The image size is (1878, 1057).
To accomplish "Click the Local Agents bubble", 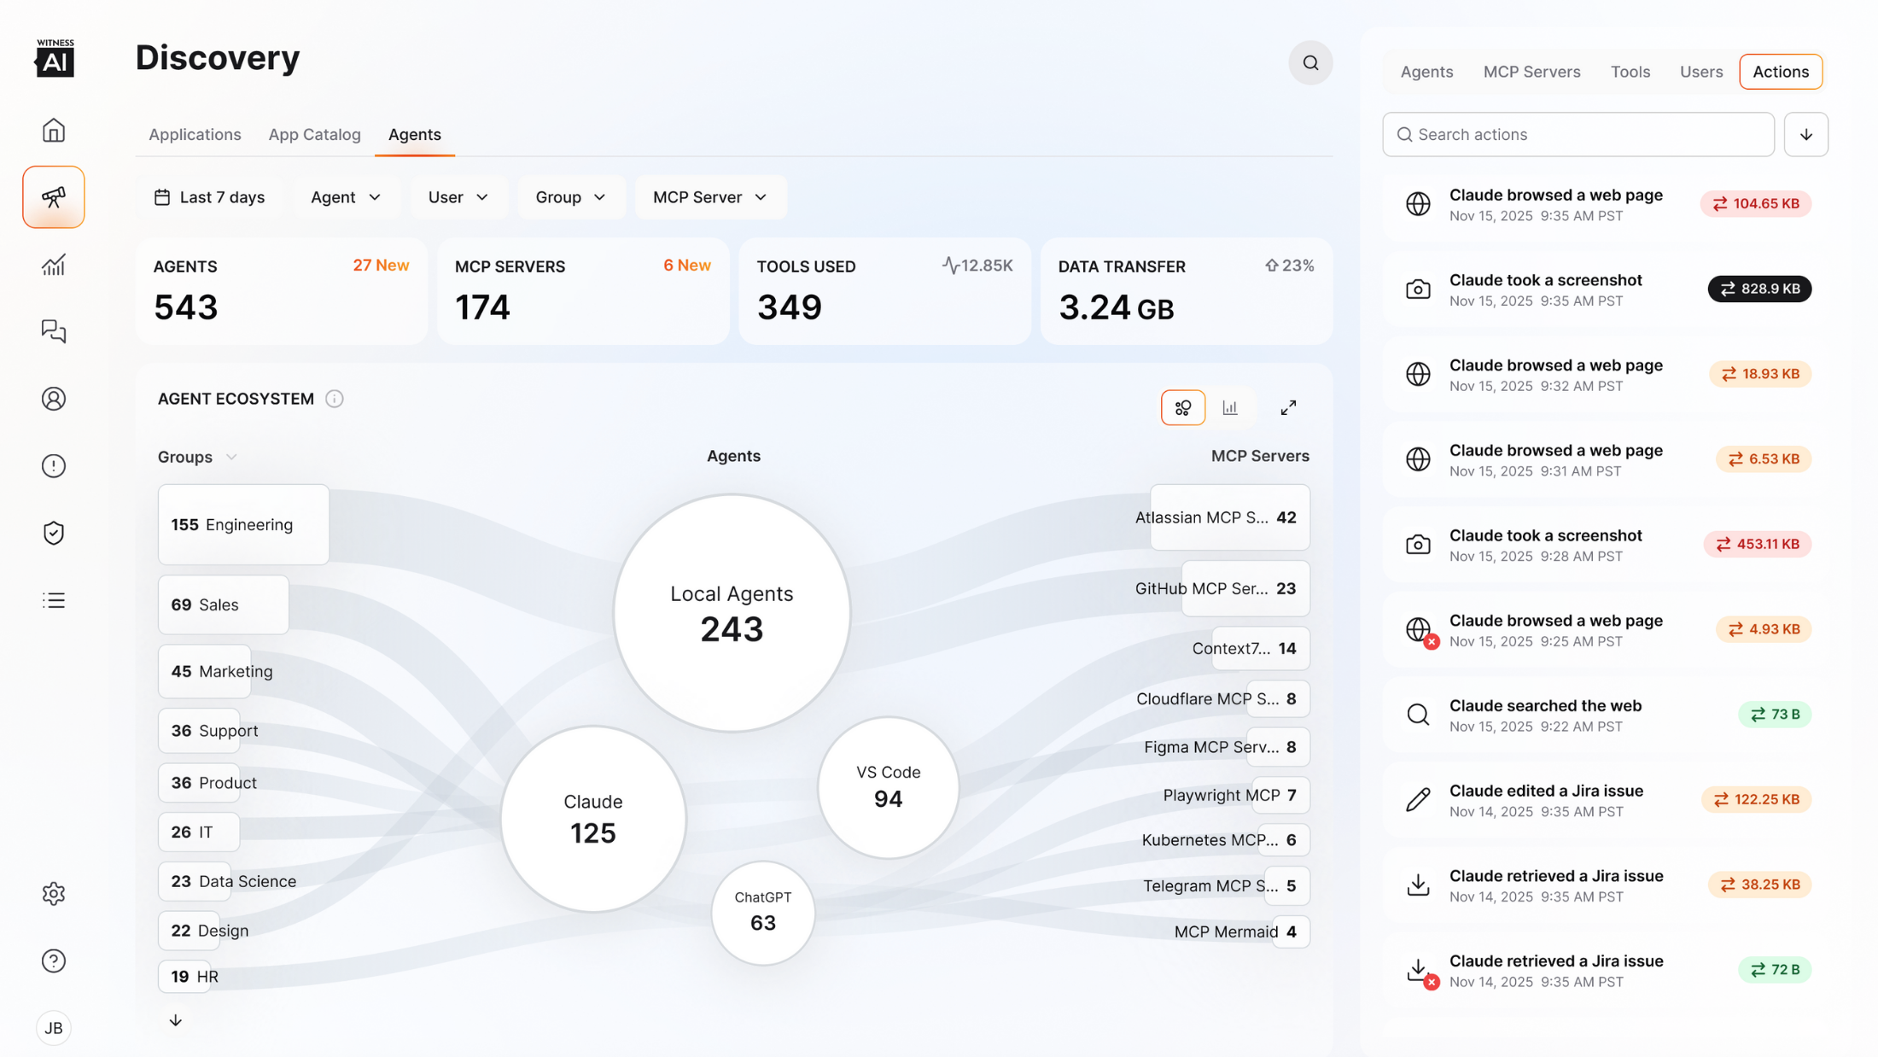I will (x=732, y=612).
